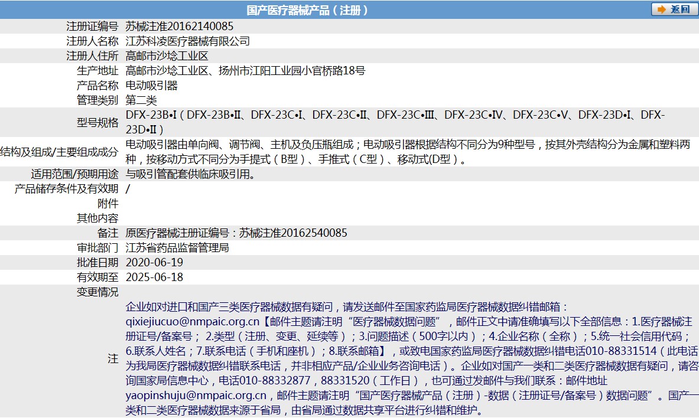
Task: Click management class value 第二类
Action: pyautogui.click(x=141, y=100)
